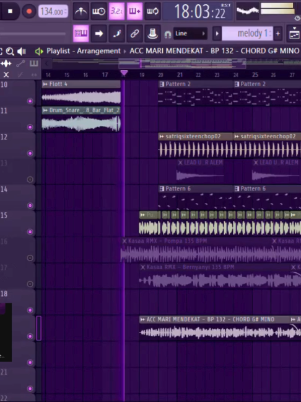Click the red record button
The height and width of the screenshot is (402, 301).
click(29, 11)
